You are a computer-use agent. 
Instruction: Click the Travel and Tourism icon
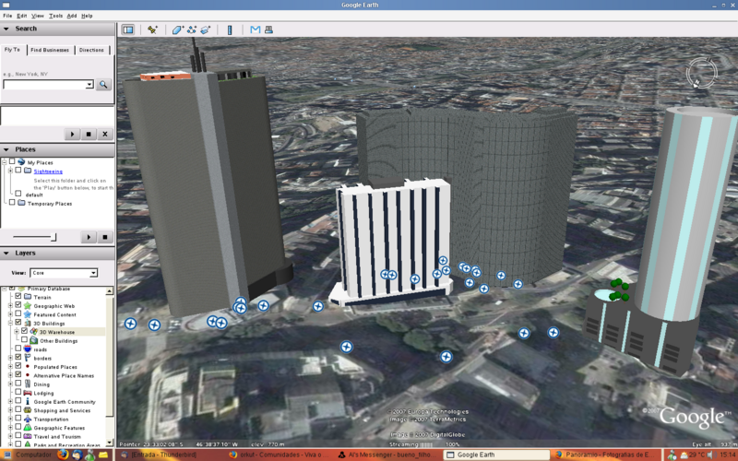(28, 436)
